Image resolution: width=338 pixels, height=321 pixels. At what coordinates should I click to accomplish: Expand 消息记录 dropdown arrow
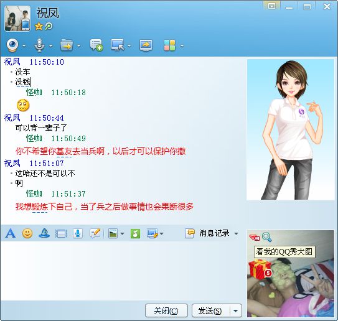[x=236, y=233]
